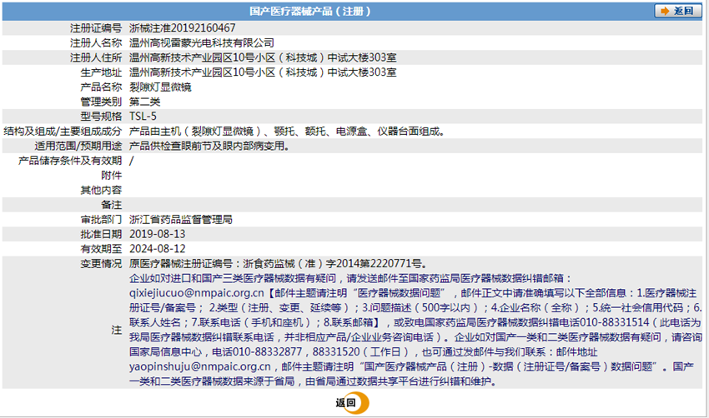This screenshot has width=709, height=418.
Task: Click the label 附件
Action: click(x=111, y=175)
